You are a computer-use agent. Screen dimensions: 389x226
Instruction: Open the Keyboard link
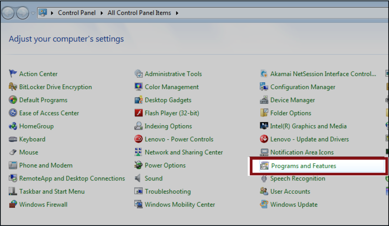(32, 139)
